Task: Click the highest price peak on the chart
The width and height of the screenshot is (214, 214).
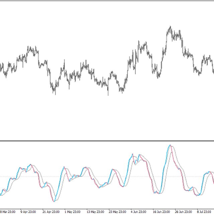Action: pyautogui.click(x=170, y=27)
